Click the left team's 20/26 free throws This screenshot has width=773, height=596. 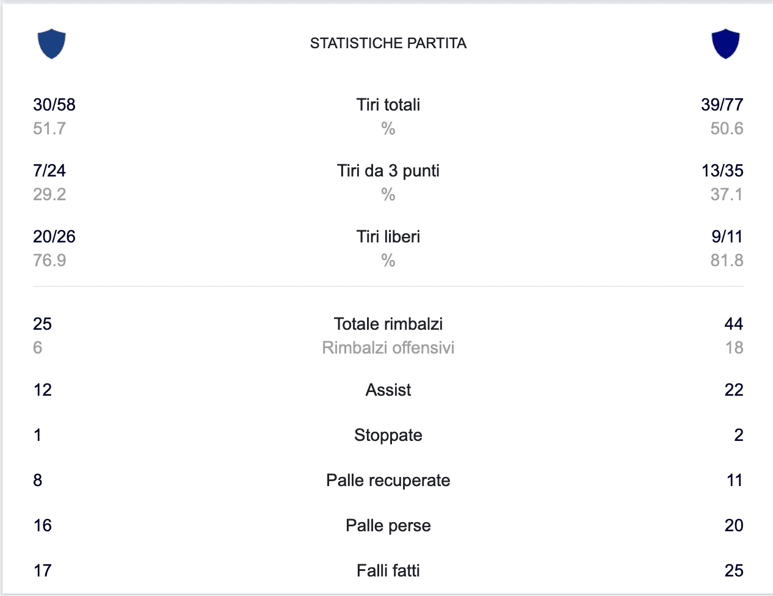54,236
